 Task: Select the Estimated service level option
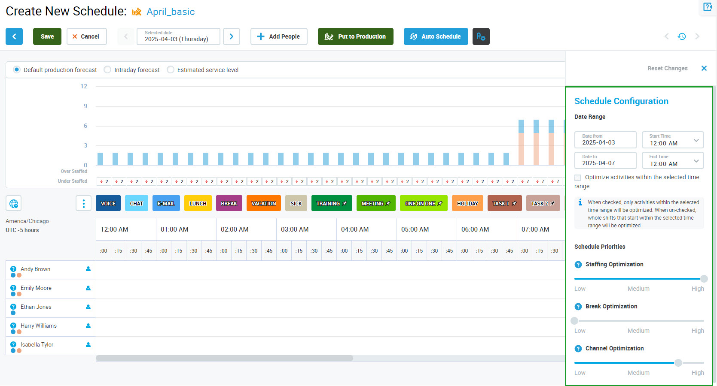pos(171,70)
